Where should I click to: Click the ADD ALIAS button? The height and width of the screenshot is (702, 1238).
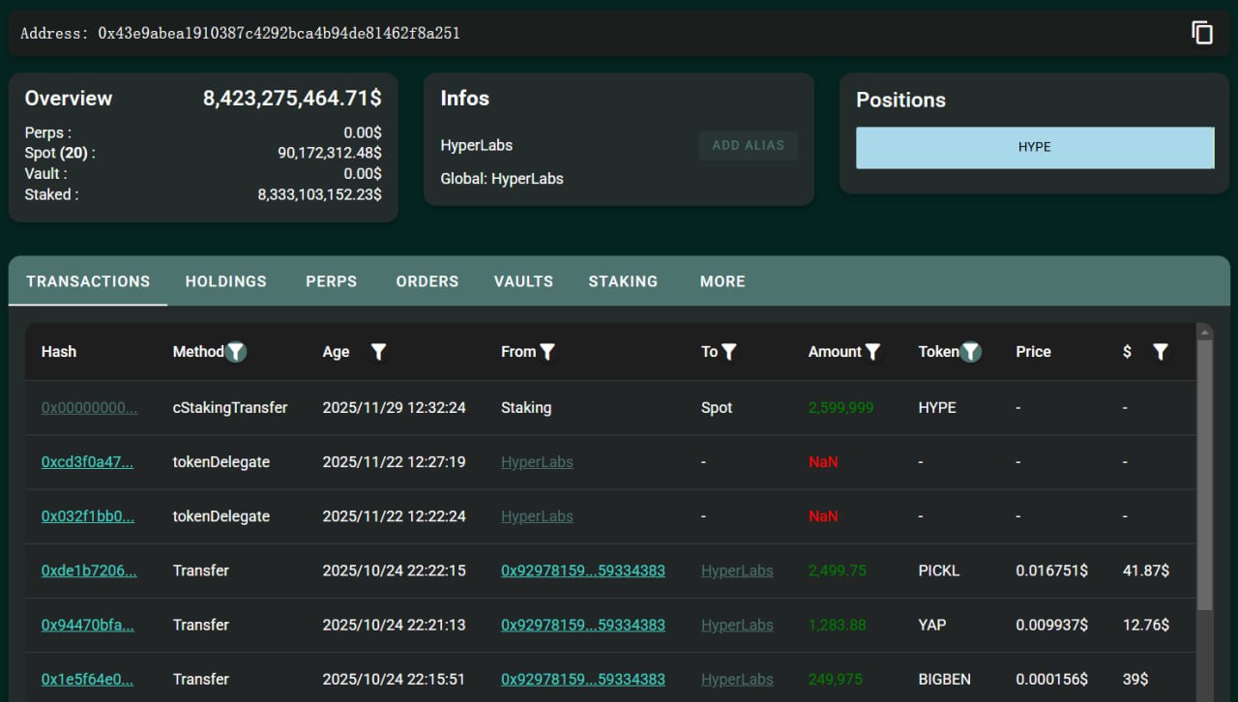point(748,145)
